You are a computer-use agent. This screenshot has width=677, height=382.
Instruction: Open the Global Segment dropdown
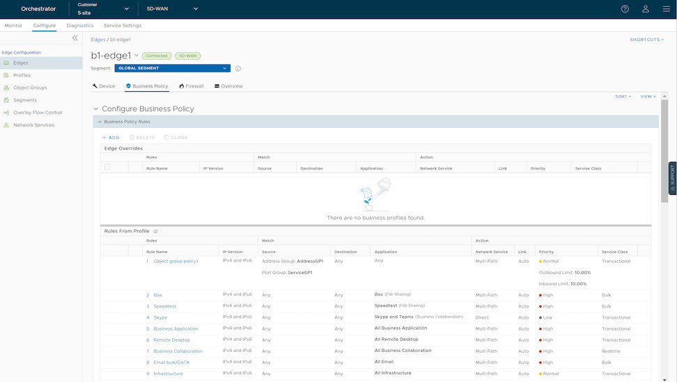[172, 68]
